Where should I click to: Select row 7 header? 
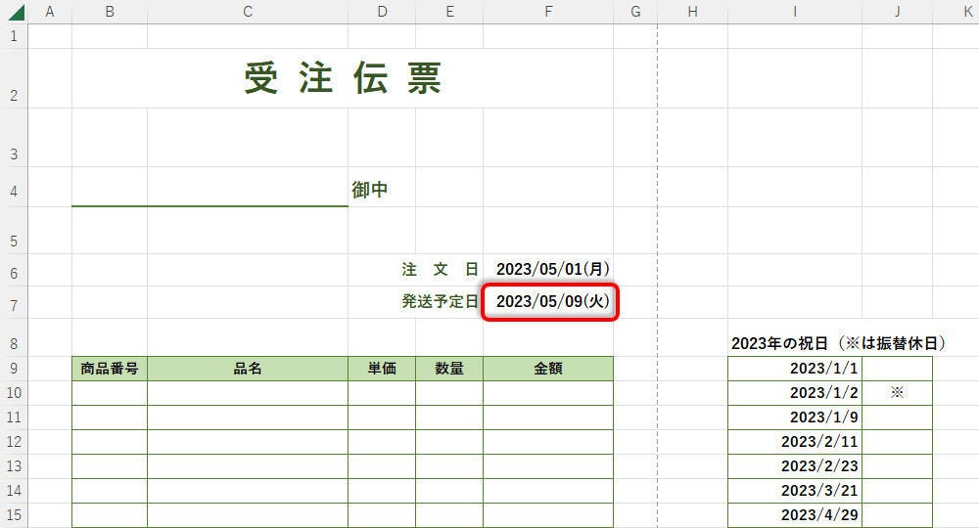tap(14, 305)
